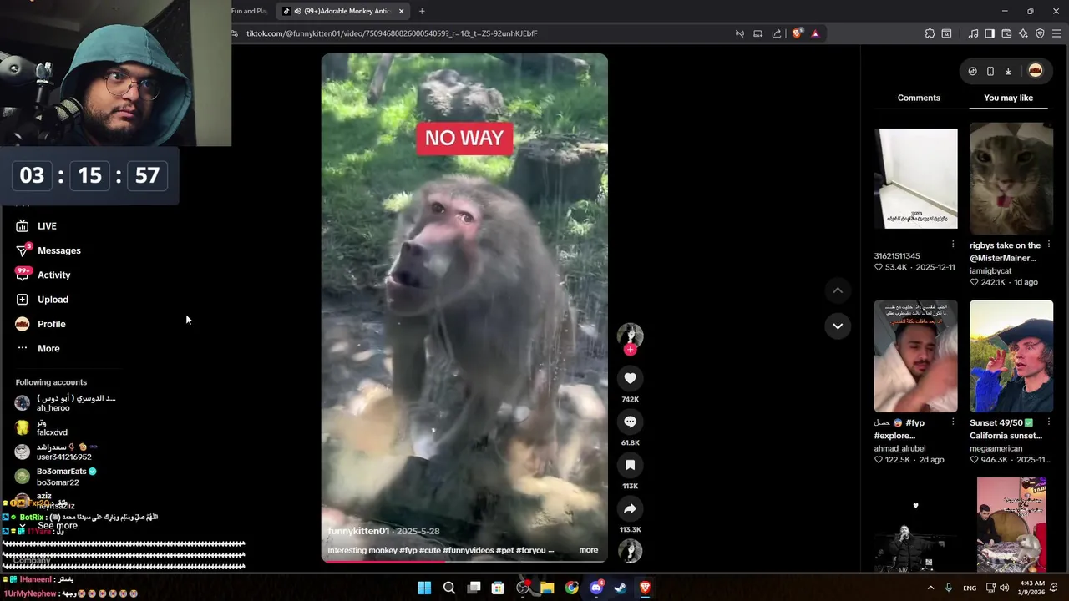Viewport: 1069px width, 601px height.
Task: Open options for the iamrigbycat video
Action: [x=1048, y=245]
